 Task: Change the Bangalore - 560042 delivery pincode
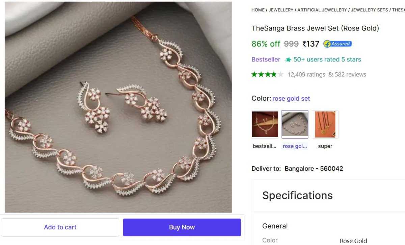point(314,169)
